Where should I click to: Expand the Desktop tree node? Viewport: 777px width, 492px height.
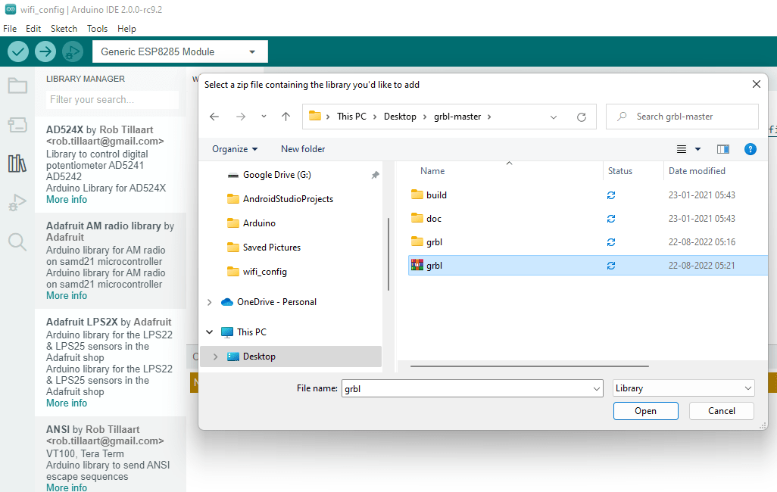pyautogui.click(x=216, y=357)
